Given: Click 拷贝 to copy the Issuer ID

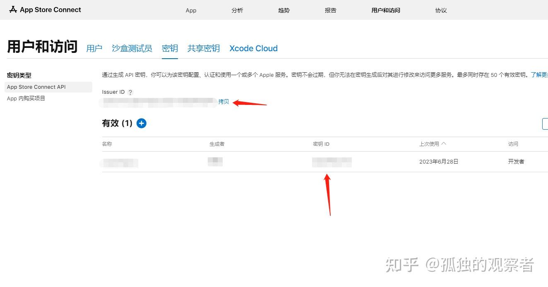Looking at the screenshot, I should [x=224, y=101].
